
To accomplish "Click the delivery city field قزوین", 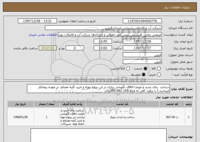I will [142, 62].
